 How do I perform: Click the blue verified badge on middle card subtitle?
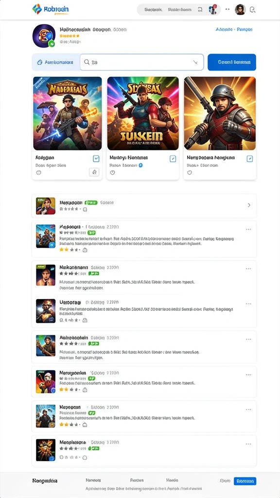140,165
